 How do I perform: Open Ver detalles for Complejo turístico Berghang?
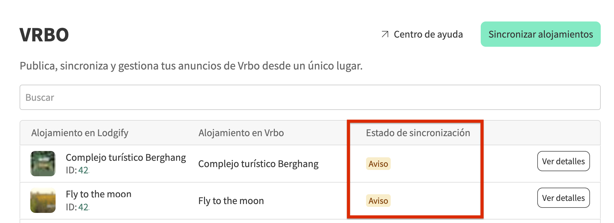coord(563,161)
